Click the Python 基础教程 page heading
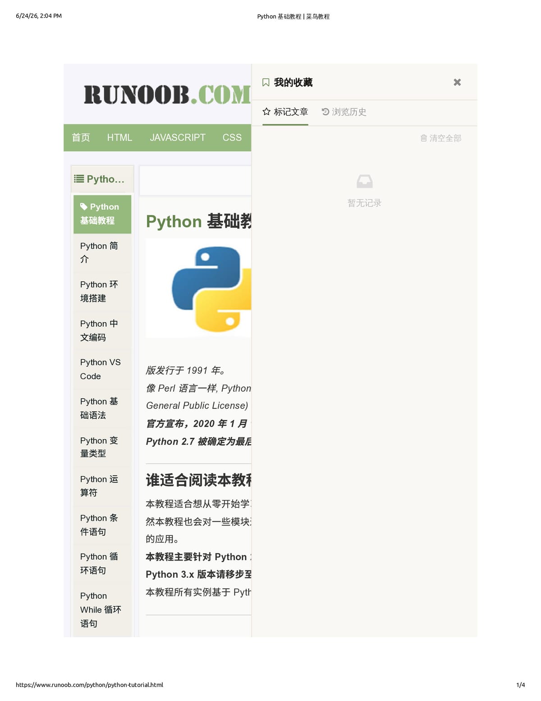 pyautogui.click(x=198, y=222)
